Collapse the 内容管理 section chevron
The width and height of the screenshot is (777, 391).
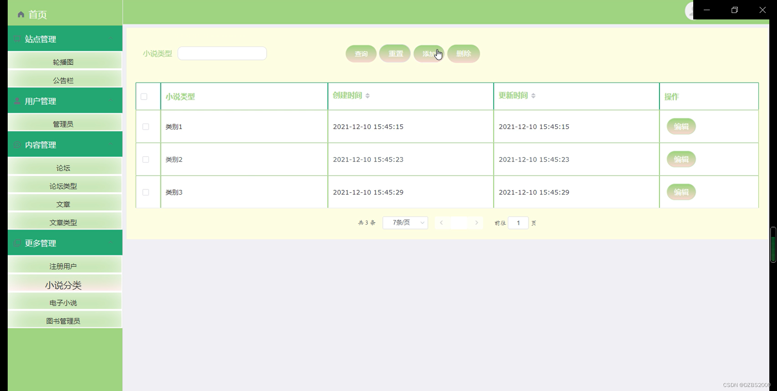click(110, 144)
